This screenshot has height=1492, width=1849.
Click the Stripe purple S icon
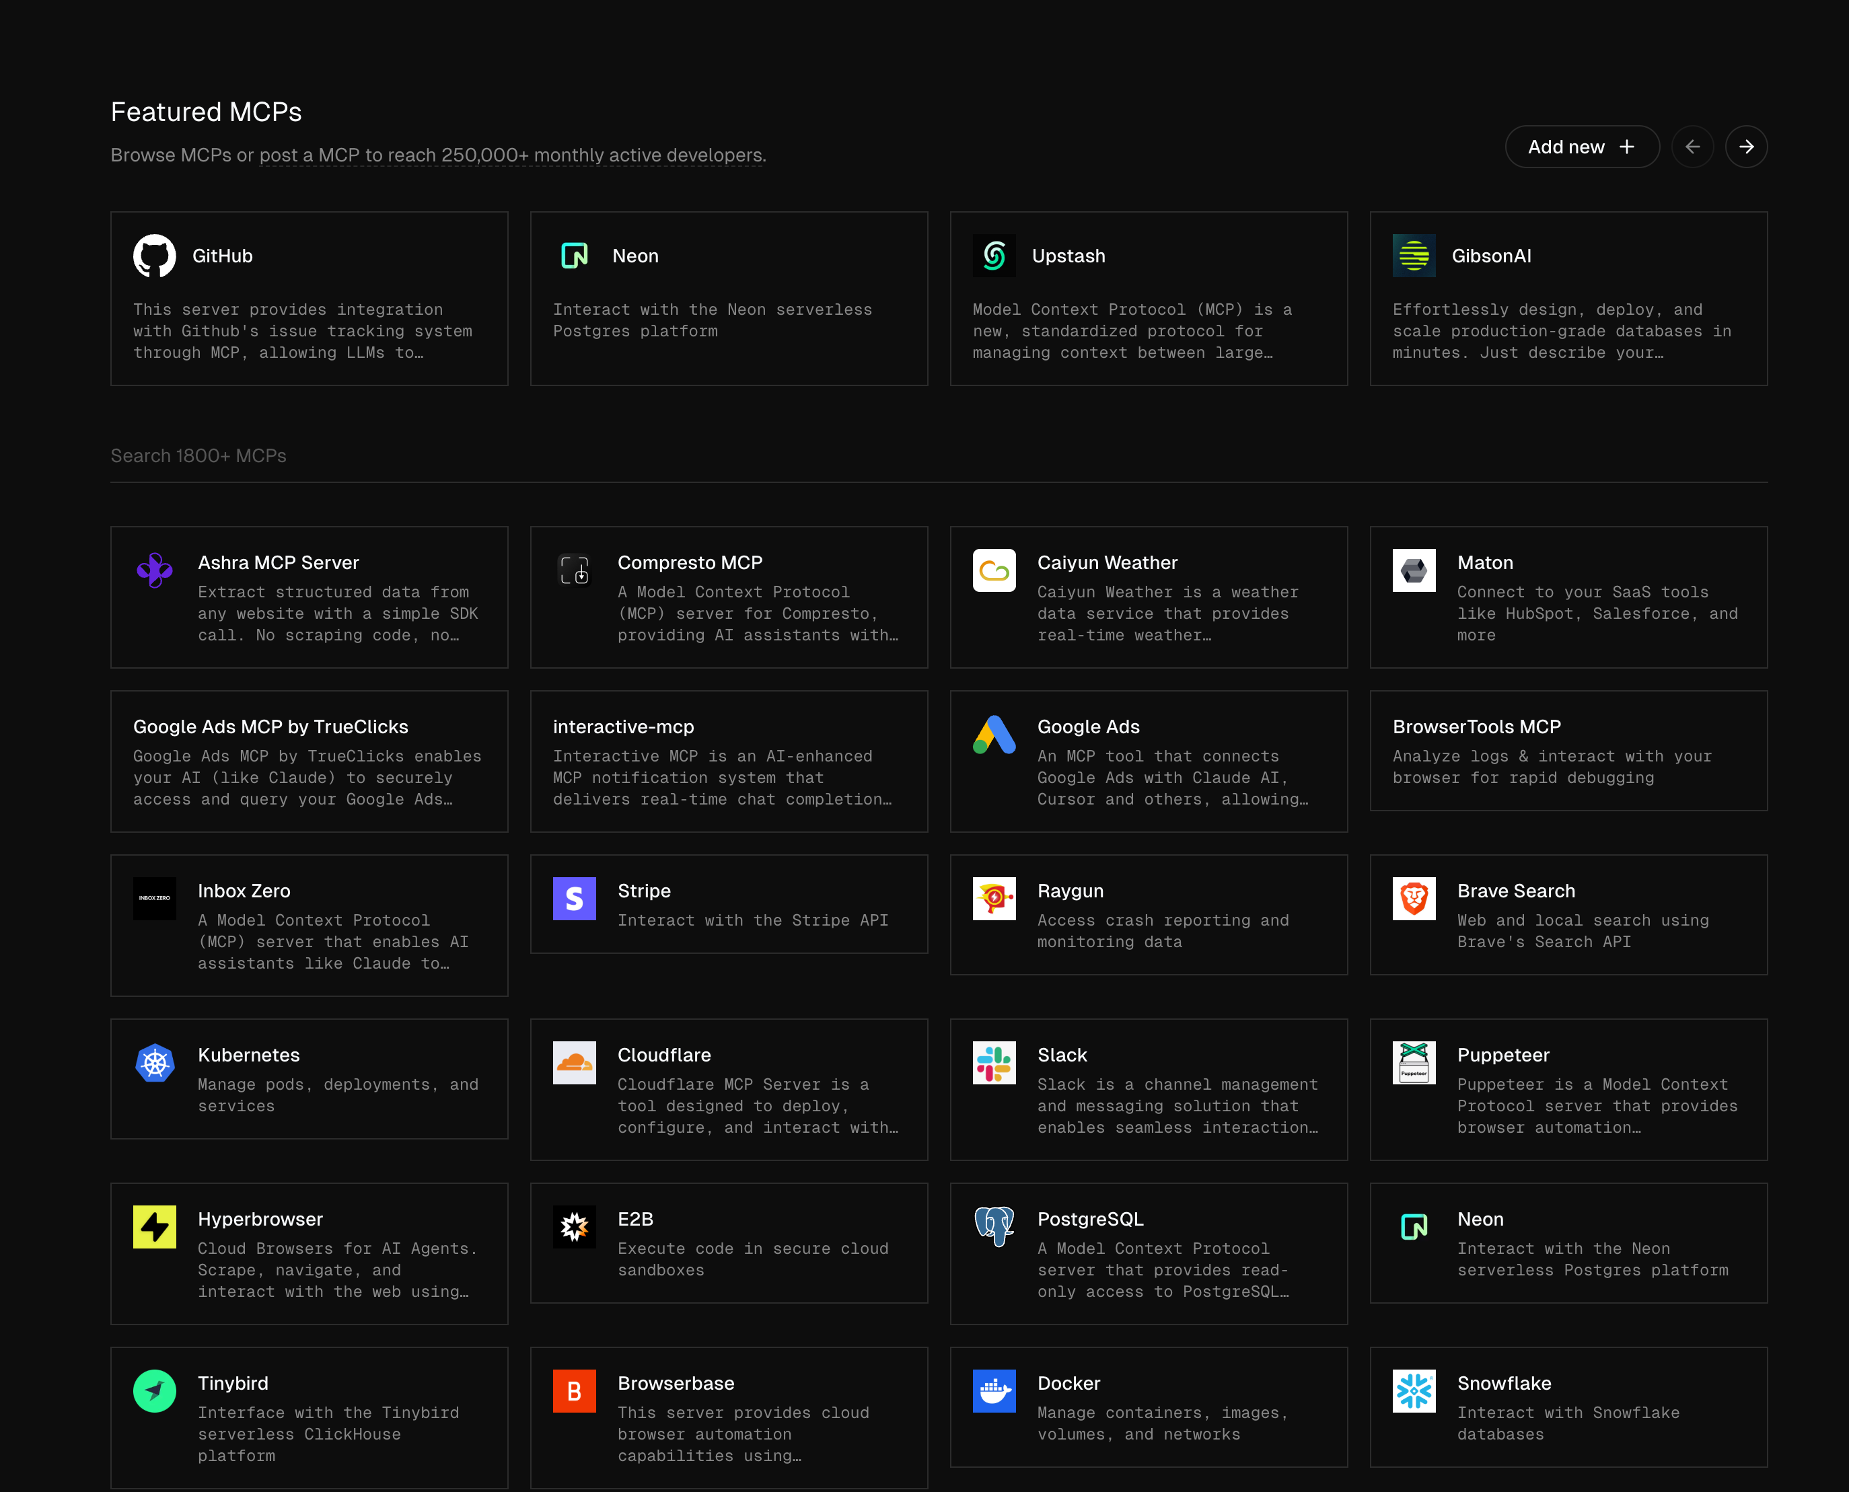point(574,899)
